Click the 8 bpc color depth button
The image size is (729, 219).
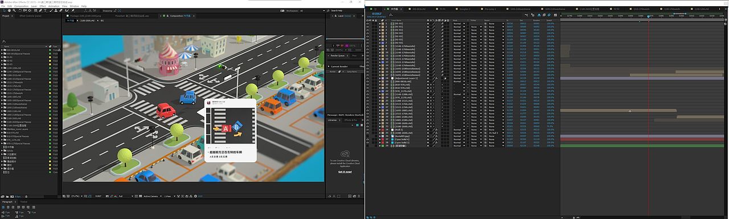click(18, 197)
